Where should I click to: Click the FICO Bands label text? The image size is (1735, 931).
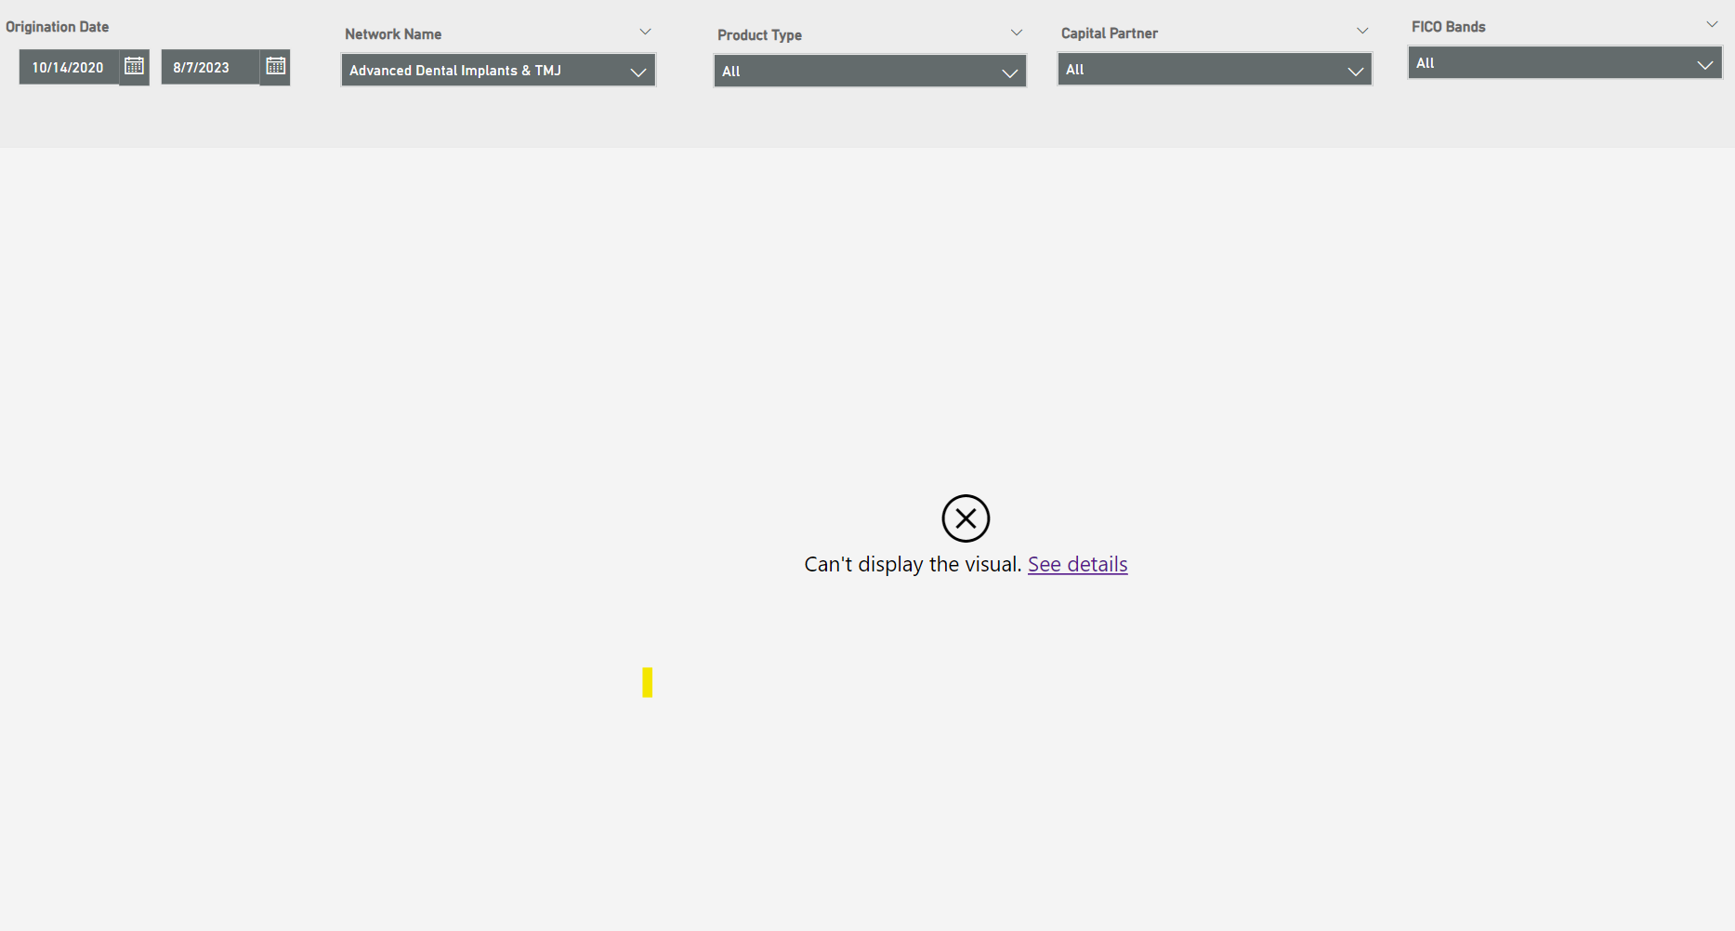[x=1448, y=27]
